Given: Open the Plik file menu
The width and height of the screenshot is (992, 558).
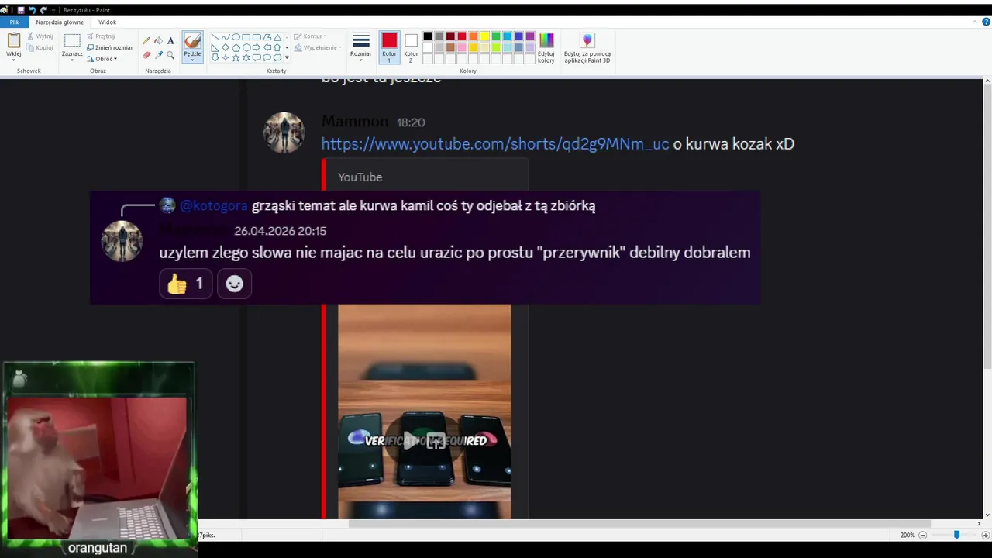Looking at the screenshot, I should [14, 22].
